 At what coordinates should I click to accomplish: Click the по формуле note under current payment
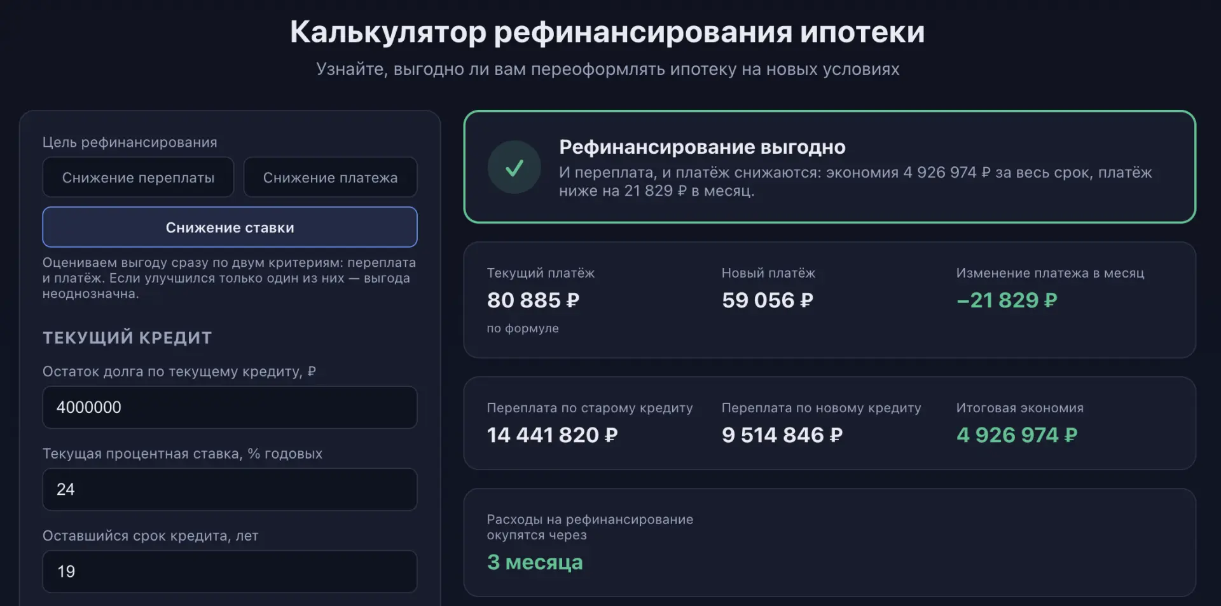523,328
